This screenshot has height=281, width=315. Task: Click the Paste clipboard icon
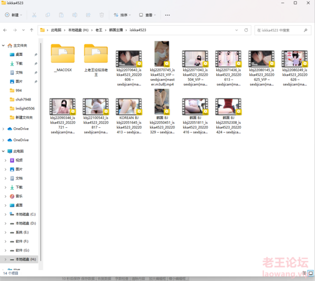[x=61, y=15]
